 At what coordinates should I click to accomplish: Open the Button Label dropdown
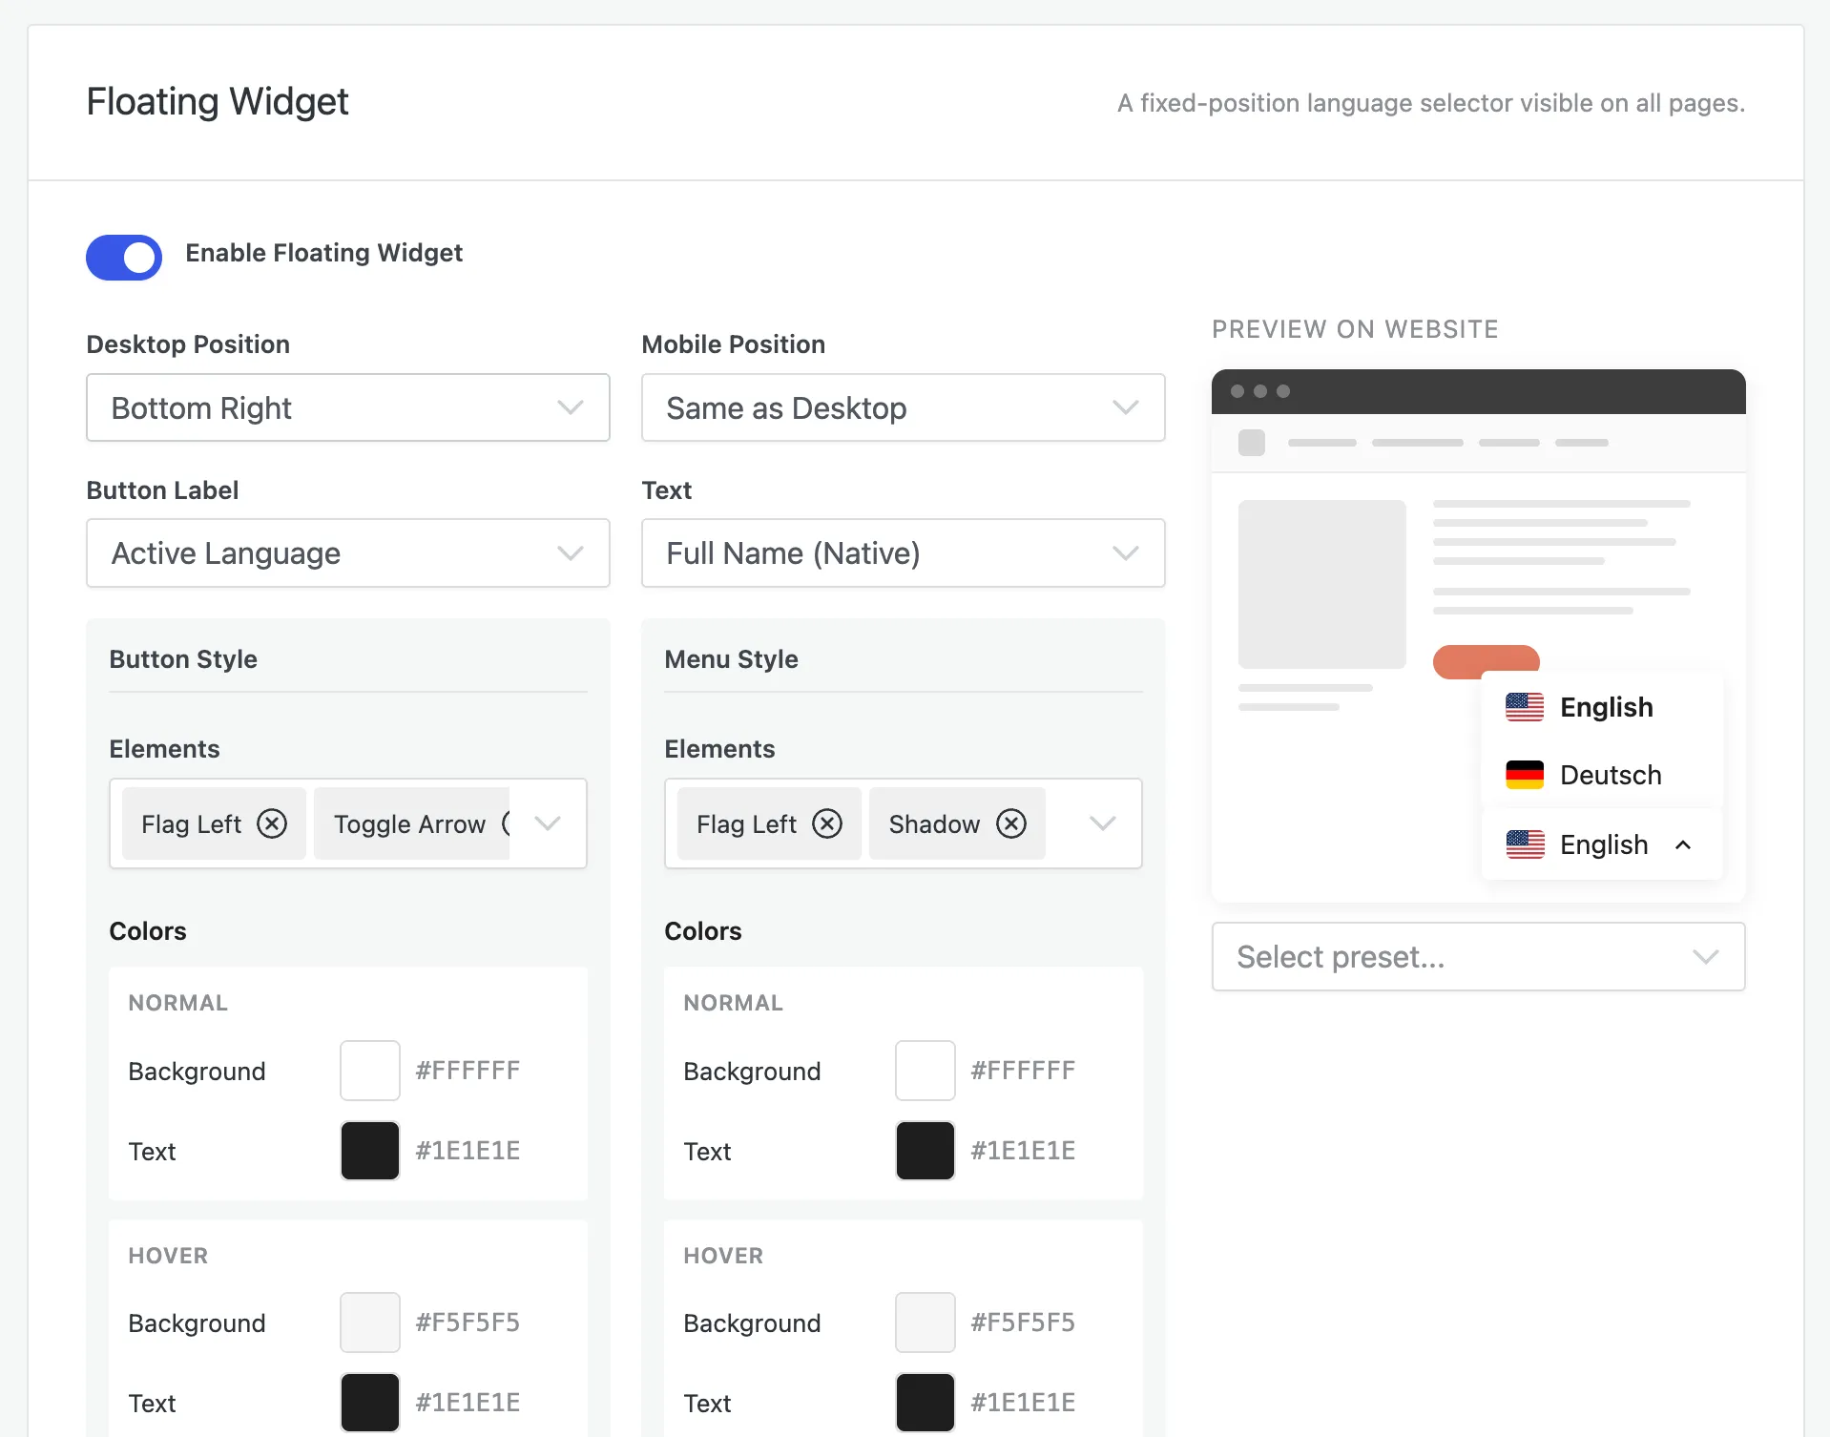click(x=348, y=553)
